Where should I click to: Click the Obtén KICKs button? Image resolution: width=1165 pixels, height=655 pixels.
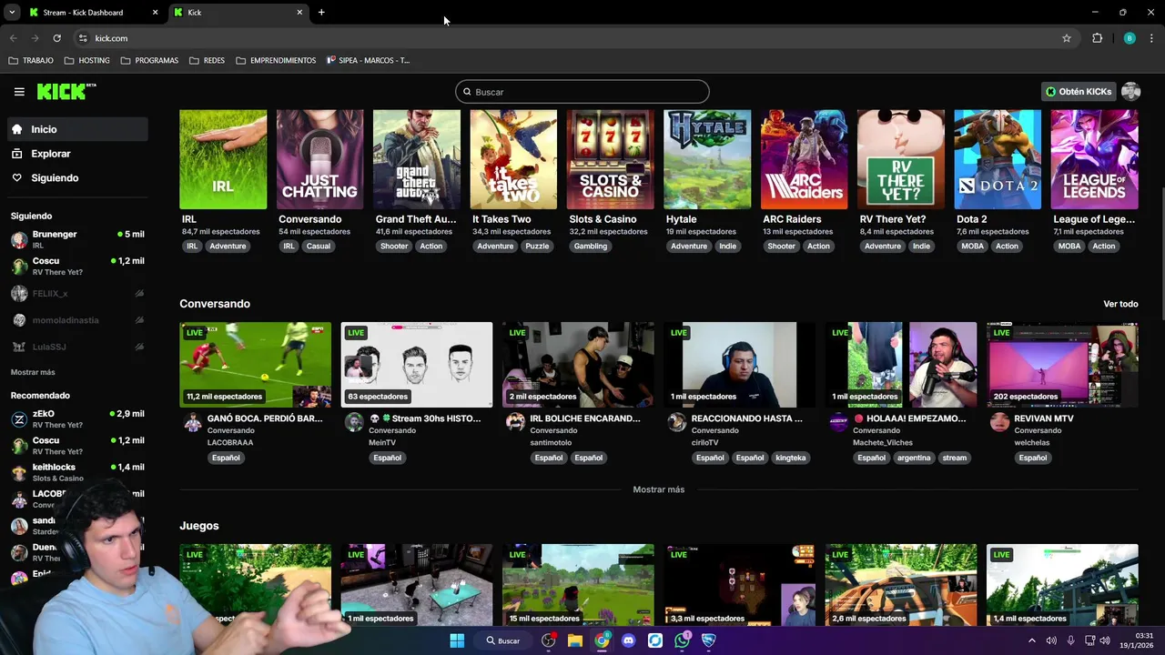pyautogui.click(x=1079, y=92)
